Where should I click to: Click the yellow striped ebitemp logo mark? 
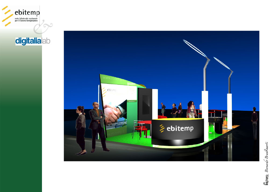7,16
